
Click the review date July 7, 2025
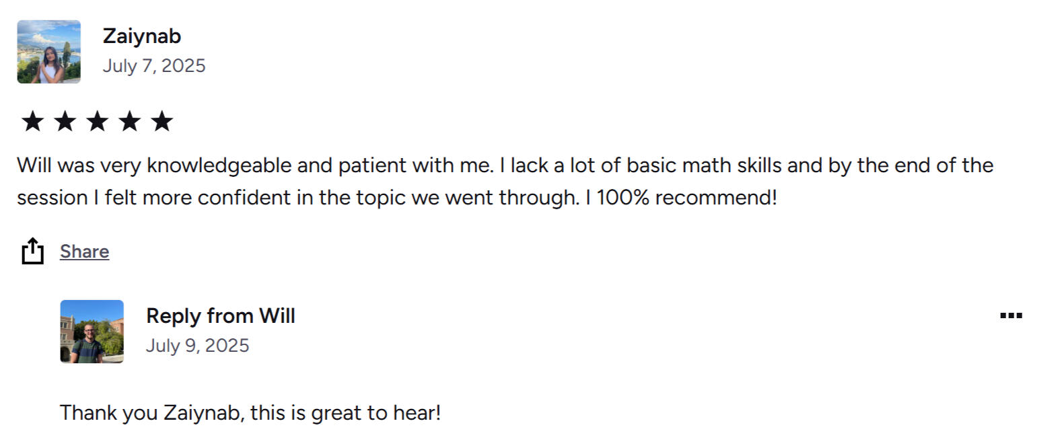[x=153, y=66]
